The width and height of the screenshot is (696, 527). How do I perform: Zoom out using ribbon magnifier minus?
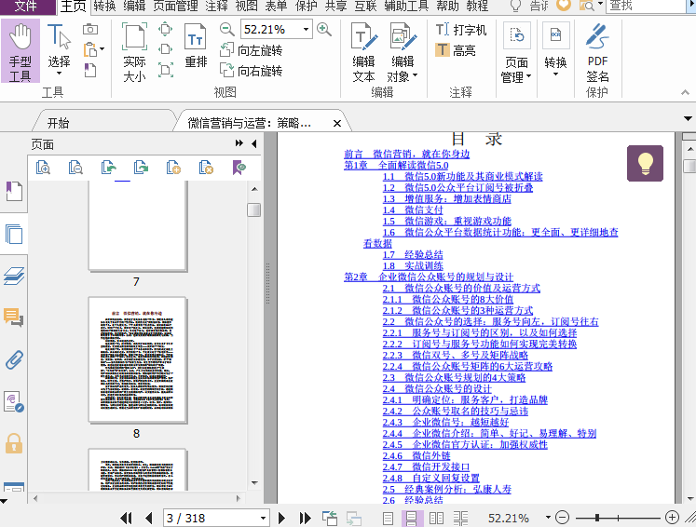[226, 29]
